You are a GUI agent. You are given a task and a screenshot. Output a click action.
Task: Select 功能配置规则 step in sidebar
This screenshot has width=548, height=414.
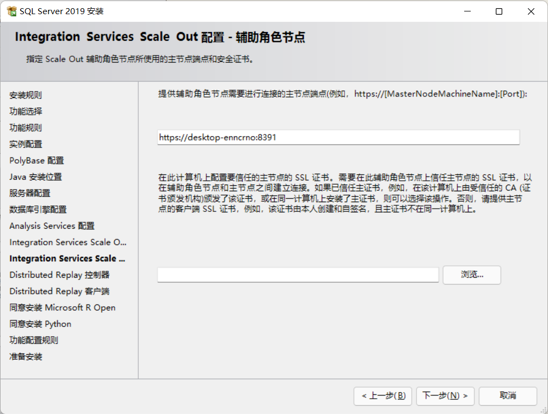34,340
